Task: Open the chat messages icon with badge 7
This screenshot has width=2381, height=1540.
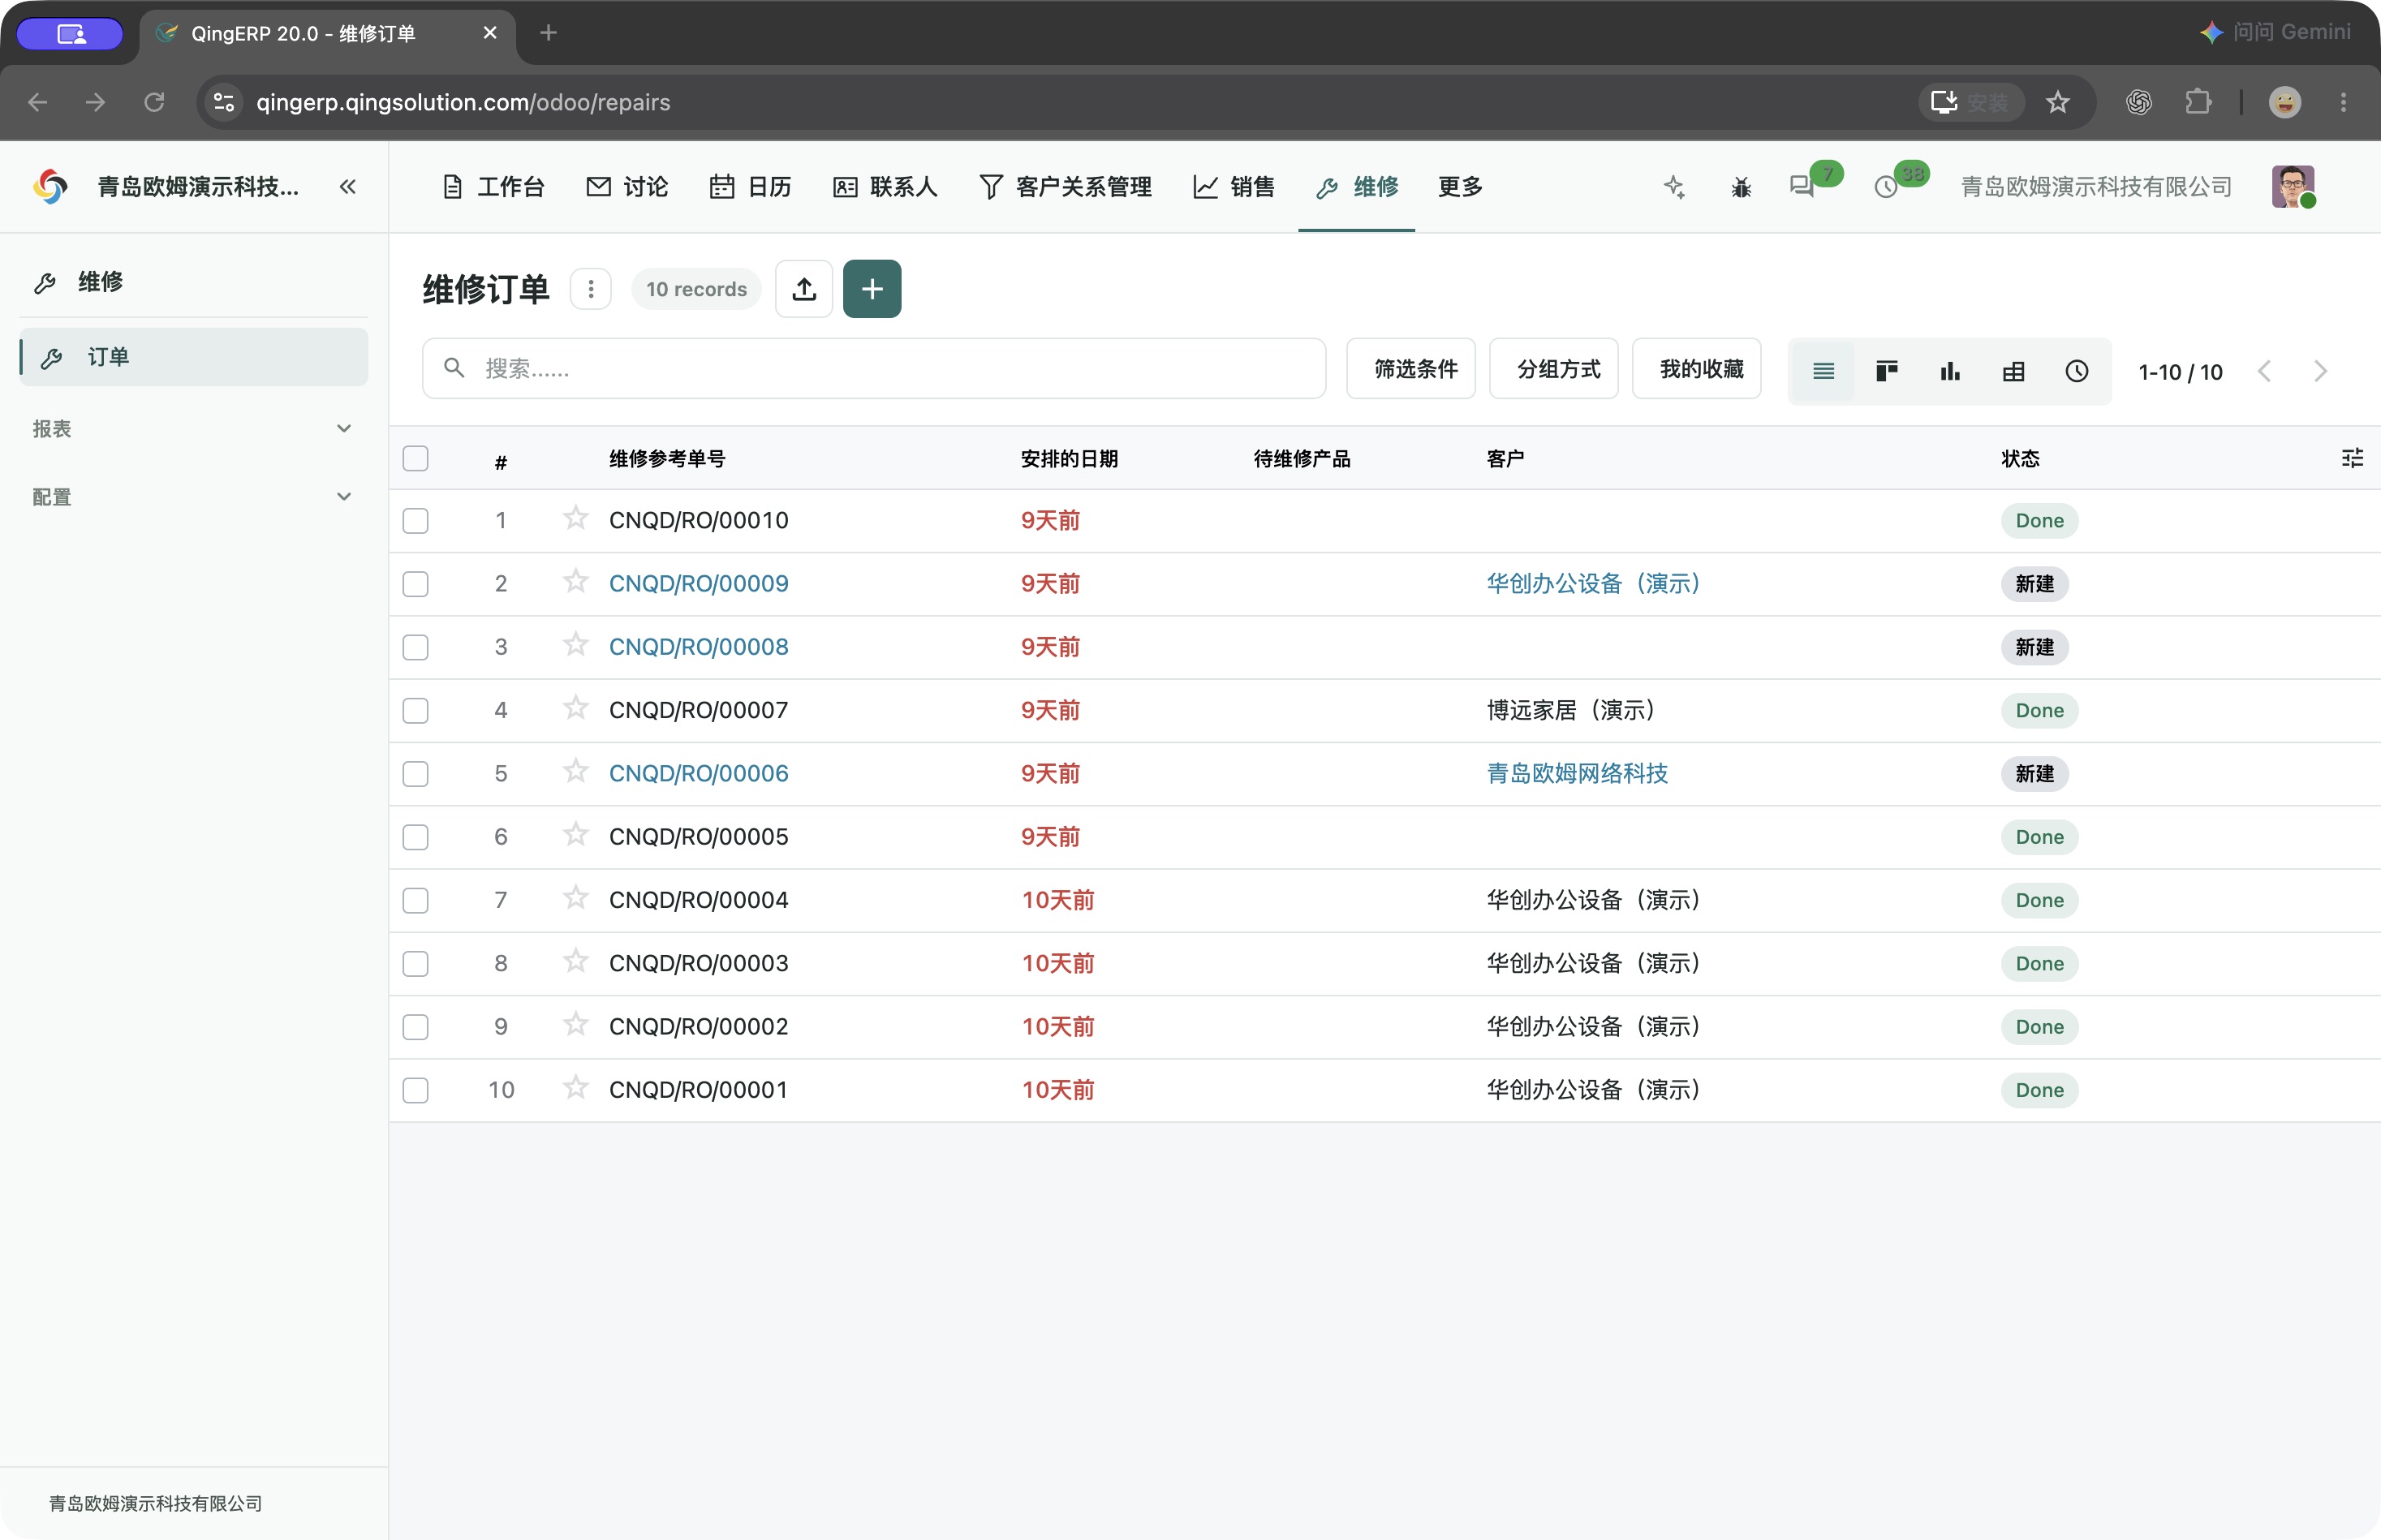Action: 1802,187
